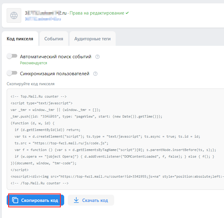Screen dimensions: 224x218
Task: Click the download arrow icon in Скачать код
Action: [x=76, y=200]
